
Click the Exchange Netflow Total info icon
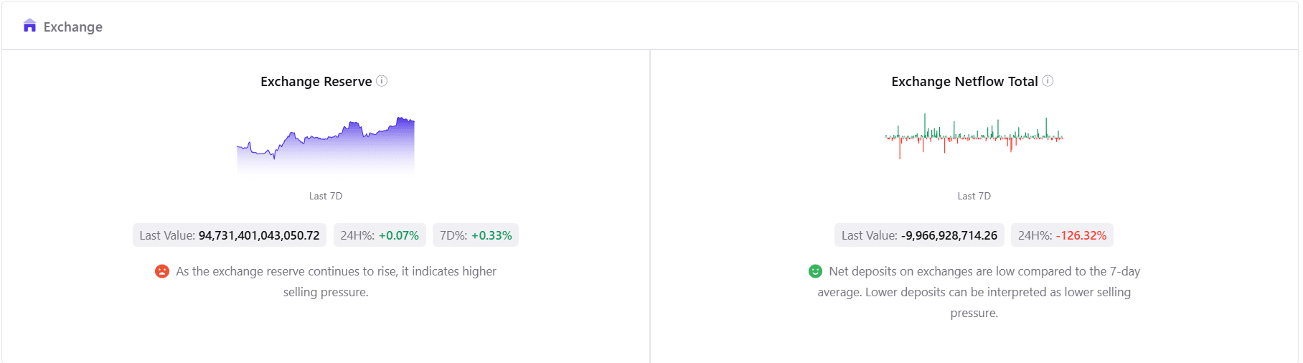[x=1048, y=81]
